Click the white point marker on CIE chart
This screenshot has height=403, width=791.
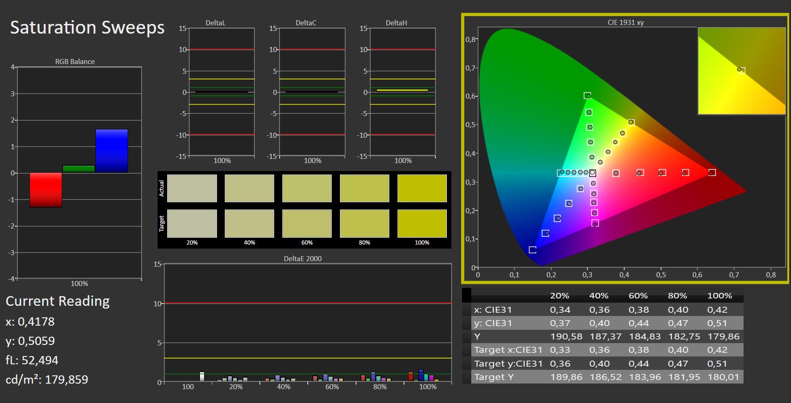(592, 173)
